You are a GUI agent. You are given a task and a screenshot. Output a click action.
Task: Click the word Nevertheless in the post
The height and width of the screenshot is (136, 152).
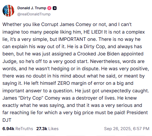106,61
